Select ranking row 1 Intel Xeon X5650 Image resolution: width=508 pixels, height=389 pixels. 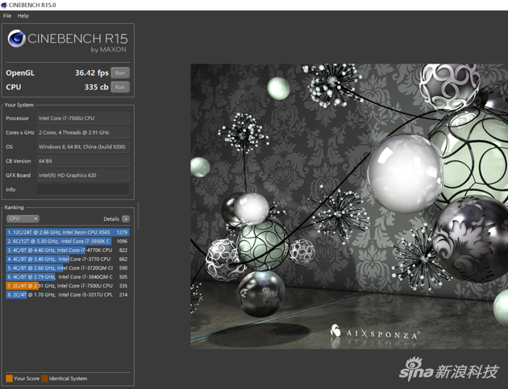coord(68,232)
